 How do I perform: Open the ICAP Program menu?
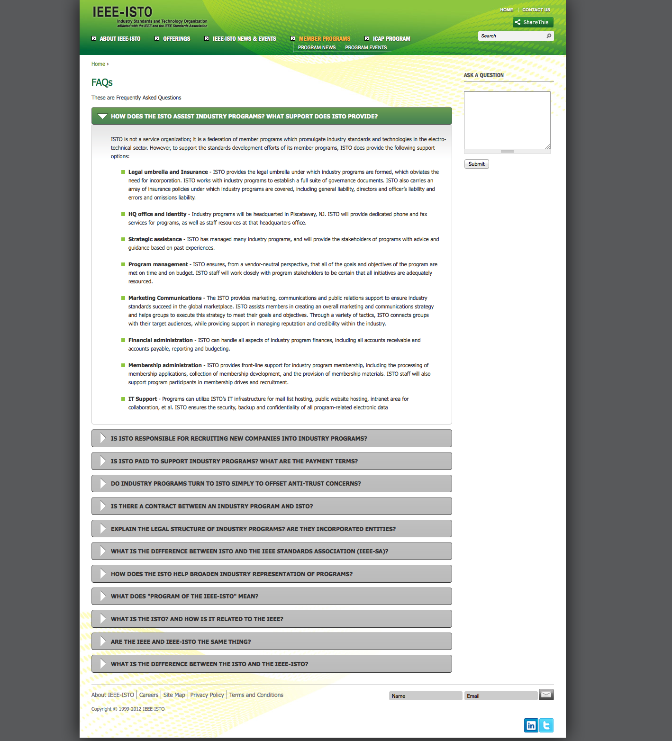391,39
